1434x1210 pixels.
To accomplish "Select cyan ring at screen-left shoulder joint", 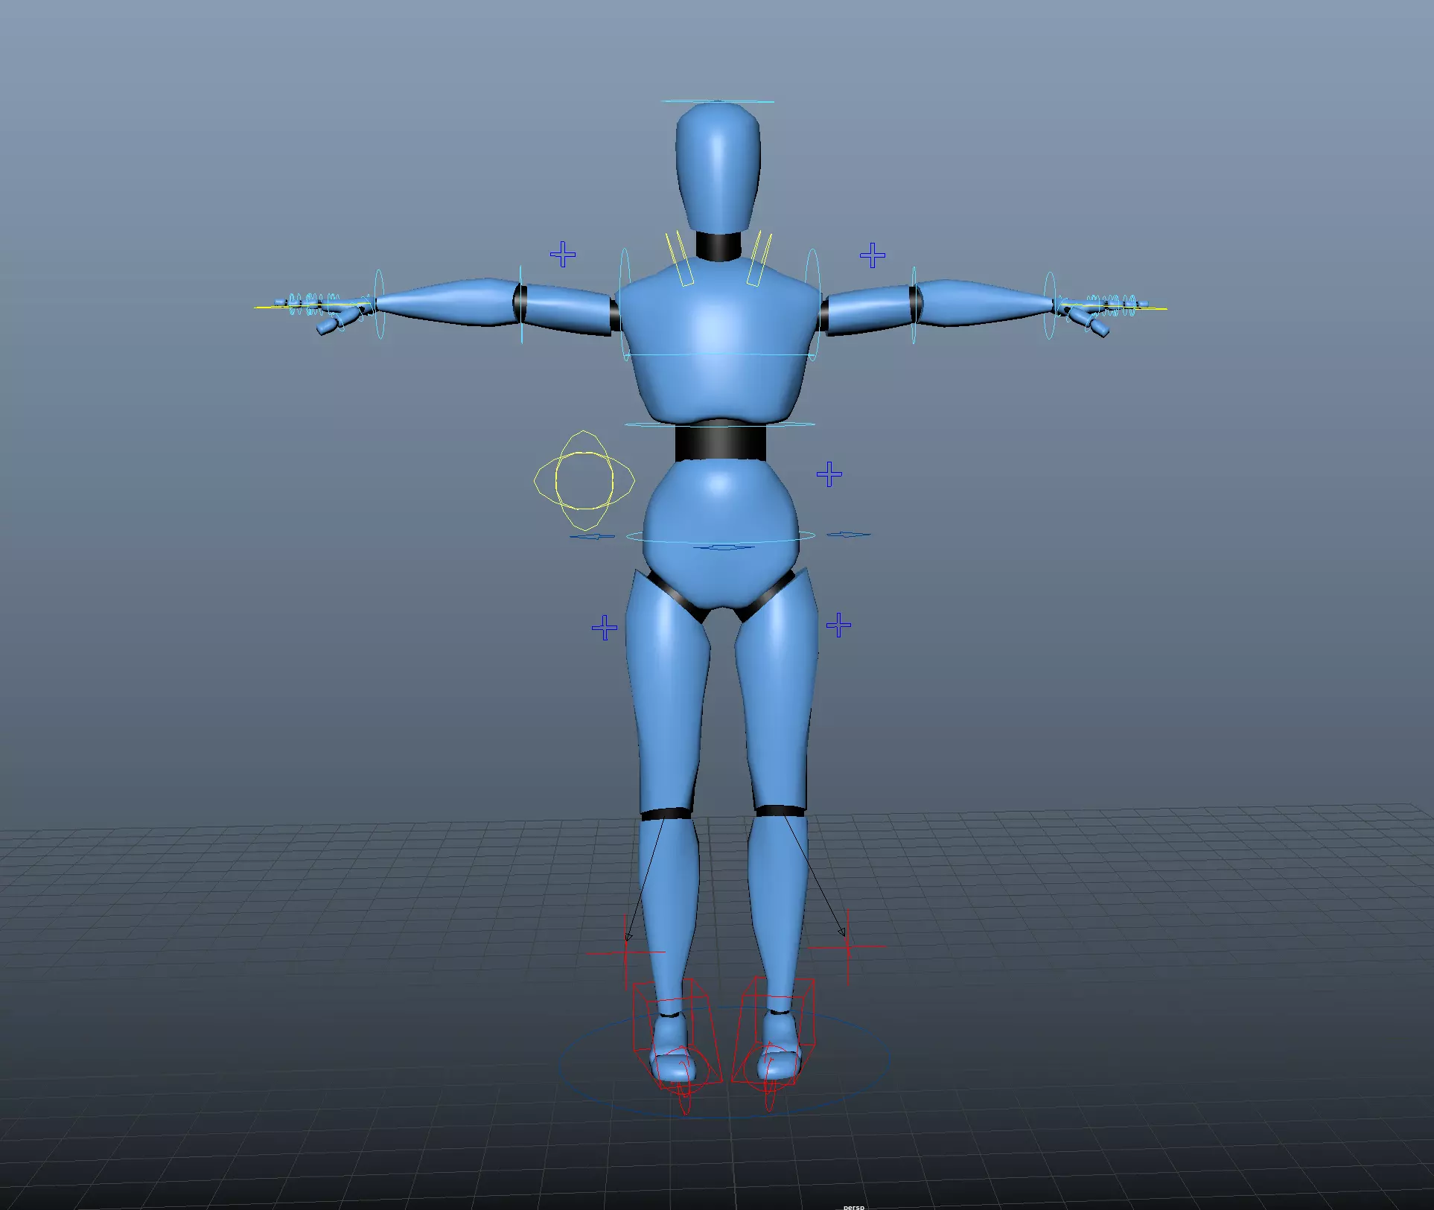I will tap(625, 305).
